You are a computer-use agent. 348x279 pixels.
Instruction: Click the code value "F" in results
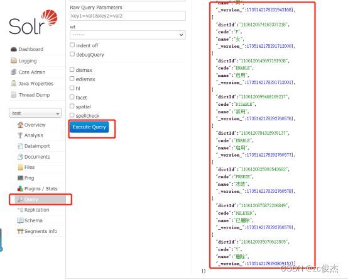click(x=237, y=32)
